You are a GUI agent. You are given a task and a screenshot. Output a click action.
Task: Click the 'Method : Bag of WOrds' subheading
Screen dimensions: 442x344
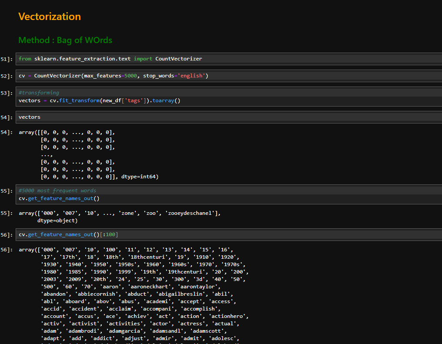point(65,40)
